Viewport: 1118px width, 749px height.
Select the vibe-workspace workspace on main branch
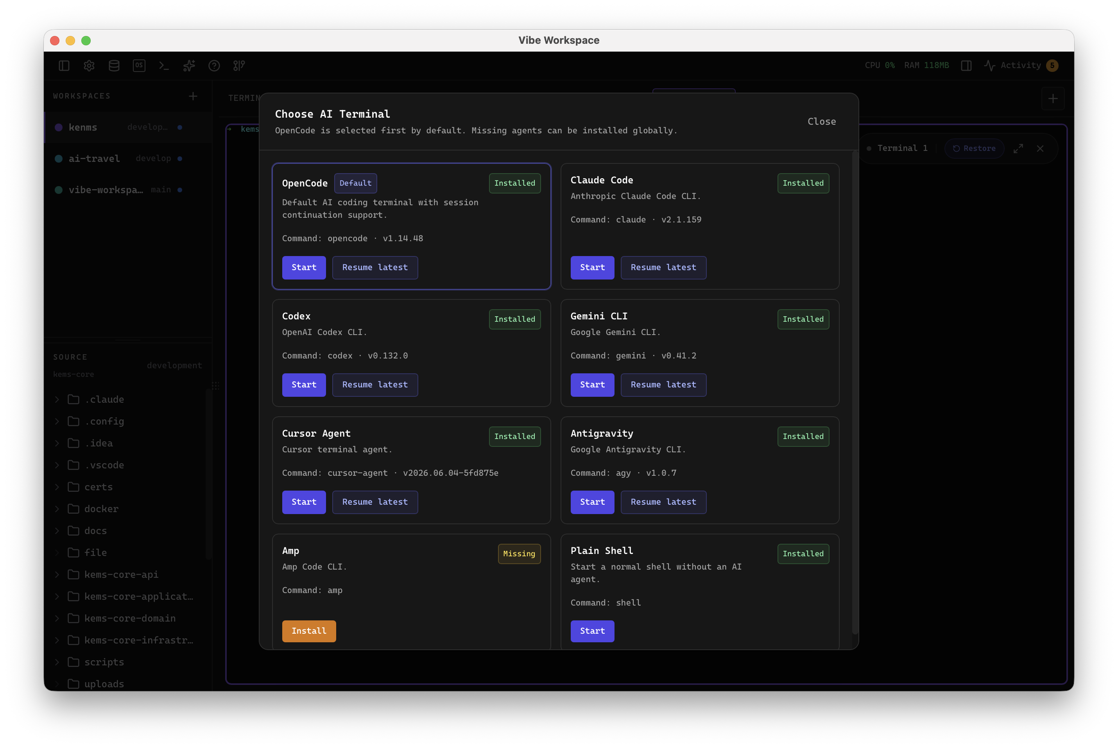[128, 190]
